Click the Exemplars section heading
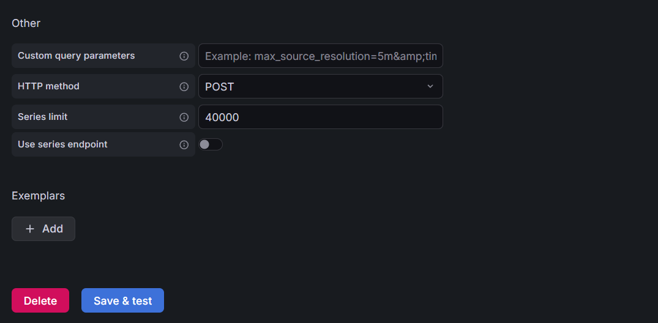This screenshot has height=323, width=658. 38,196
